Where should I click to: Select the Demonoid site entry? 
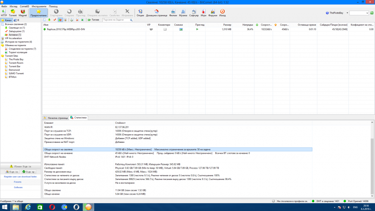(14, 70)
